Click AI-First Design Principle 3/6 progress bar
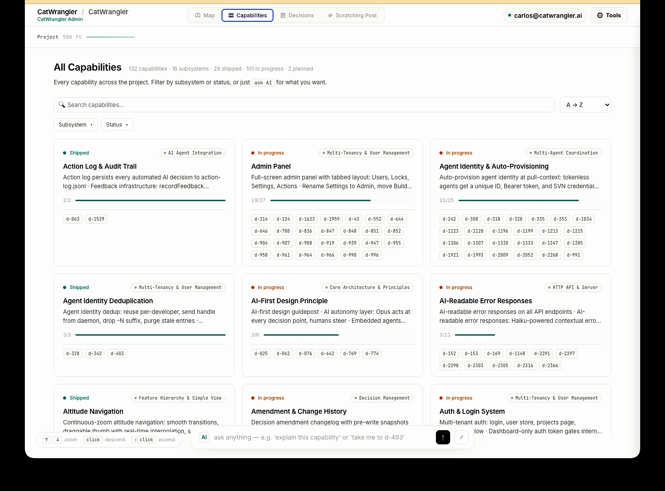665x491 pixels. pos(339,335)
